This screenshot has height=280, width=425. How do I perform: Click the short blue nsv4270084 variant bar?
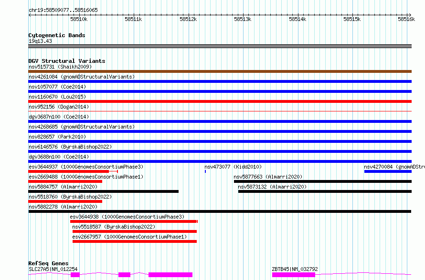click(388, 171)
